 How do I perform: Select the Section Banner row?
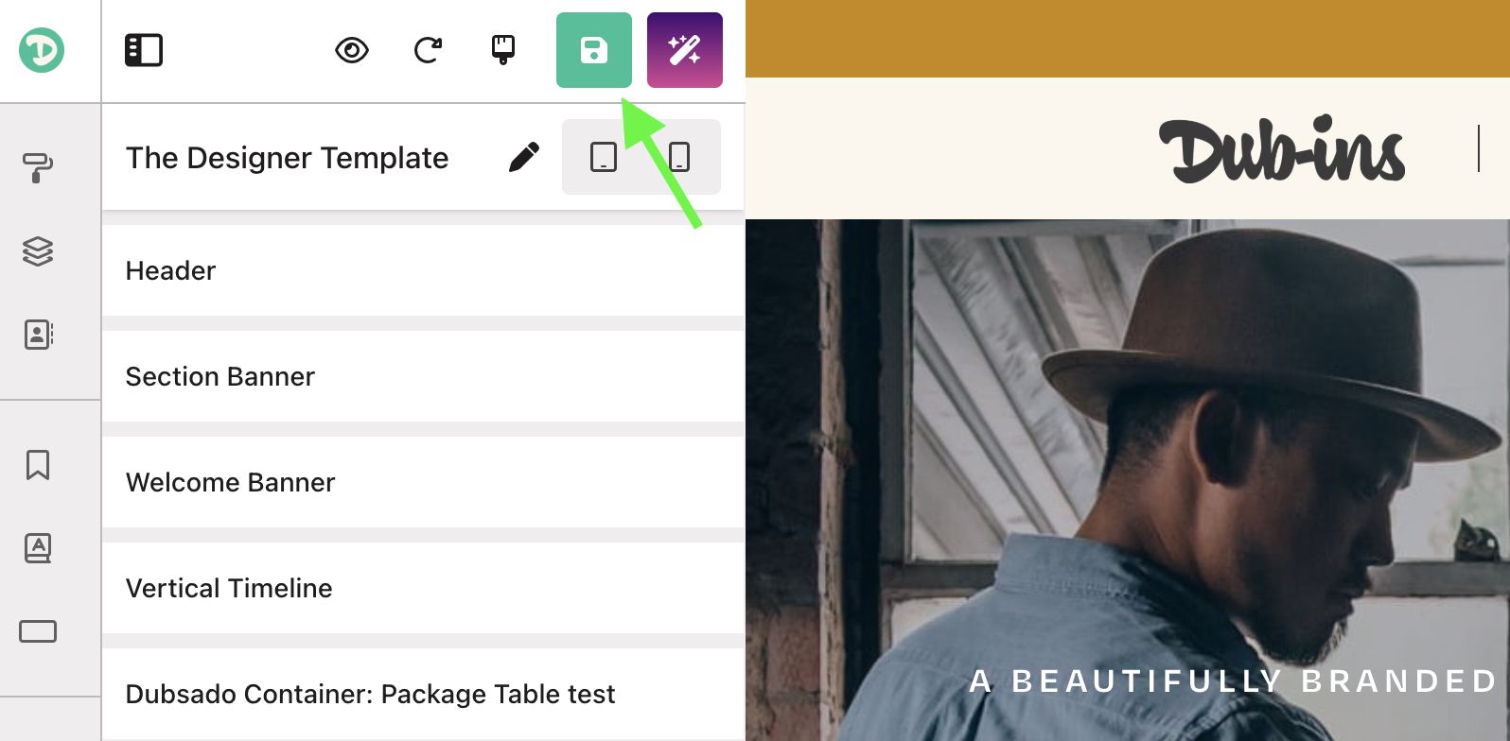tap(423, 376)
